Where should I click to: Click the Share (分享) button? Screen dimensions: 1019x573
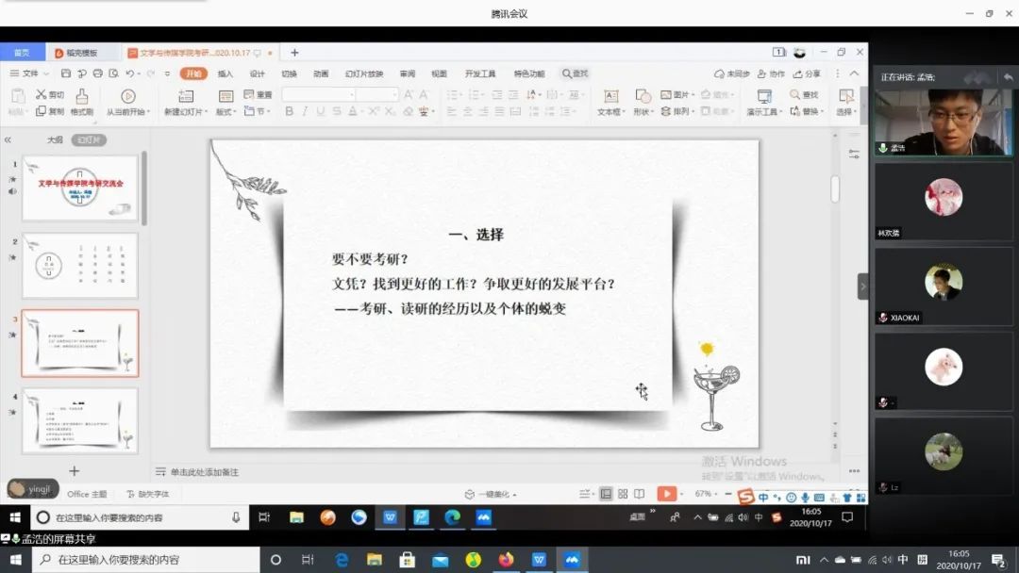click(x=808, y=74)
